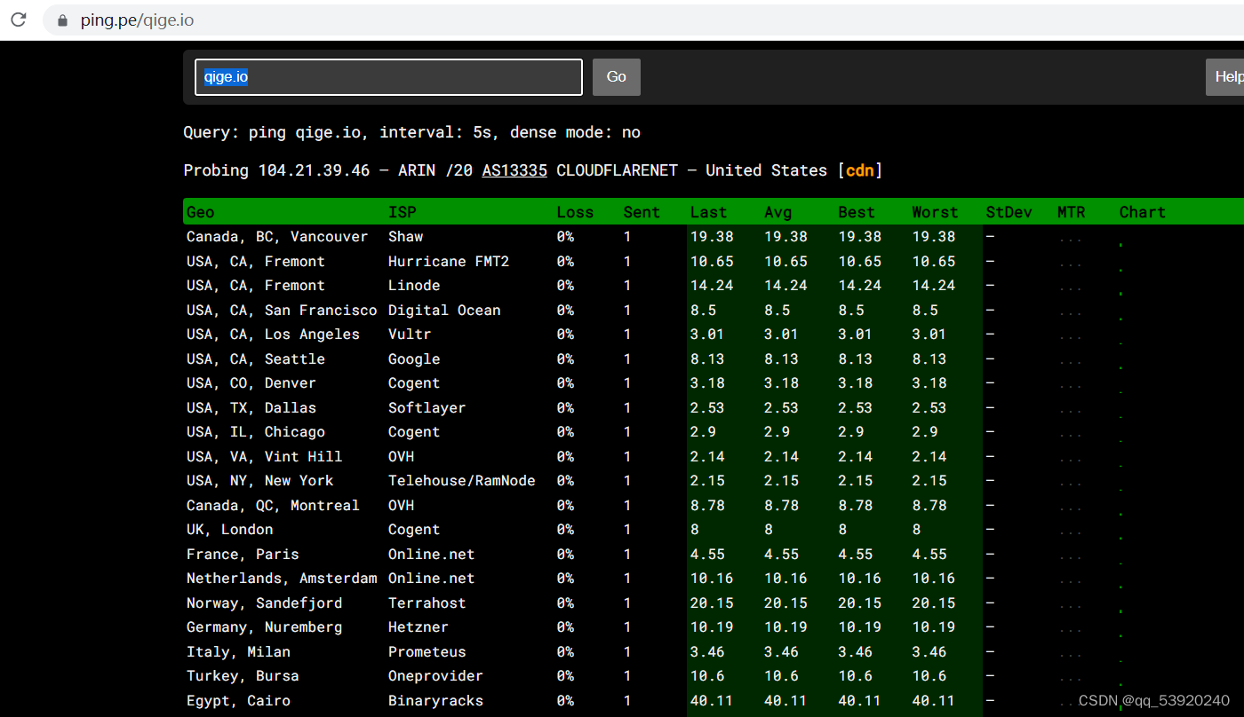
Task: Open MTR dots for the Montreal row
Action: coord(1071,508)
